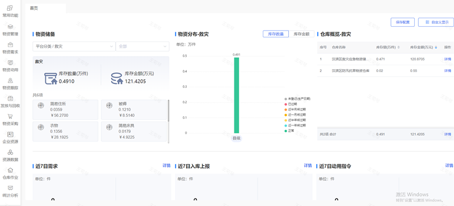Sort table by 库存量(万件) arrows

(x=399, y=47)
